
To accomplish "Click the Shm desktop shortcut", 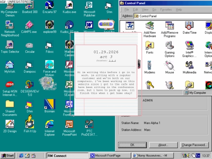I will pos(109,7).
